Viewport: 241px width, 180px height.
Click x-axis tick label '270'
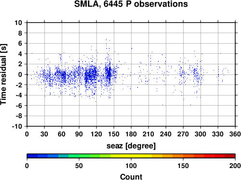pos(183,134)
